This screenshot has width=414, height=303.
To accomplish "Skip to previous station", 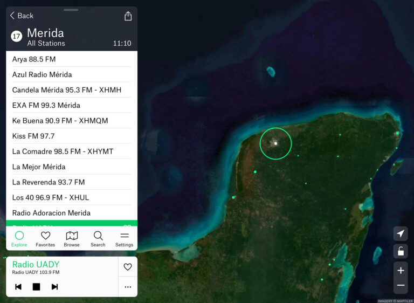I will (18, 287).
